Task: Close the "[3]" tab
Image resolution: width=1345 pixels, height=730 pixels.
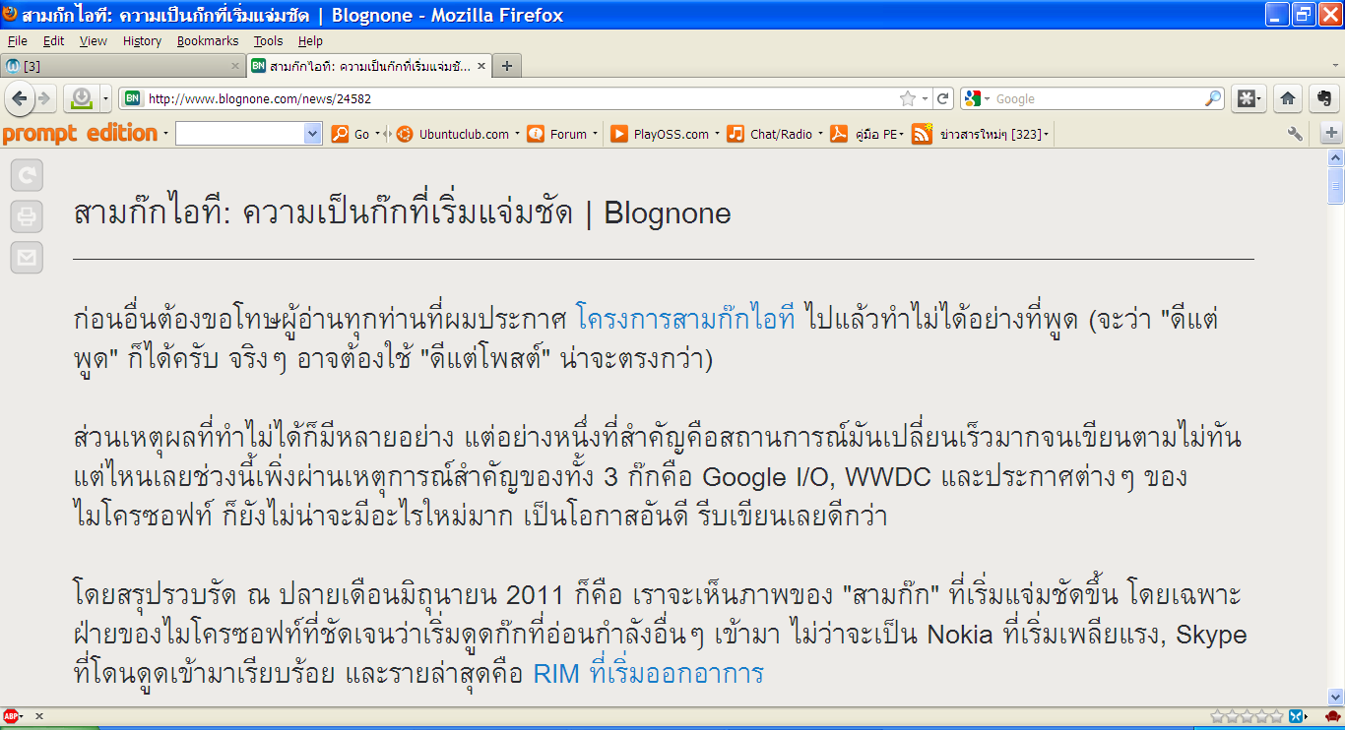Action: [235, 66]
